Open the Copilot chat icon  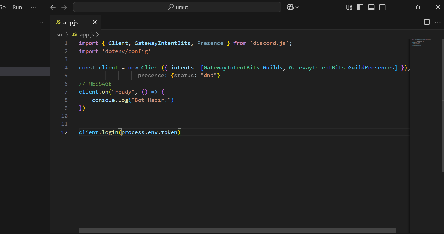coord(290,7)
